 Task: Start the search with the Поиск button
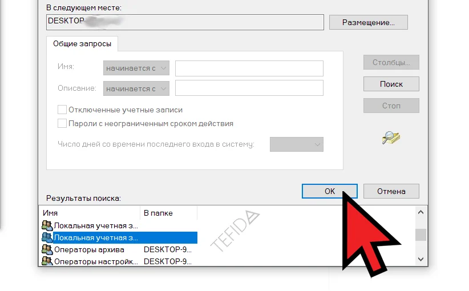pyautogui.click(x=391, y=84)
